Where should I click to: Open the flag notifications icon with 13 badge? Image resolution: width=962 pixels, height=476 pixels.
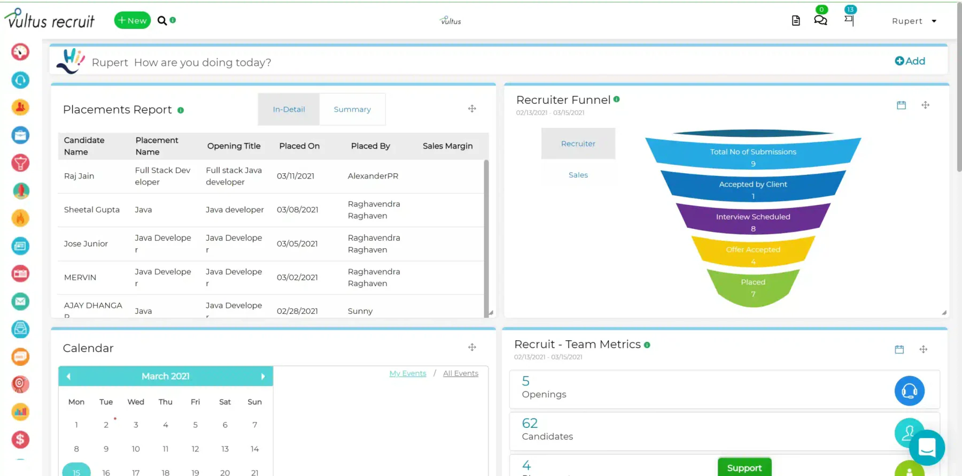pyautogui.click(x=849, y=20)
